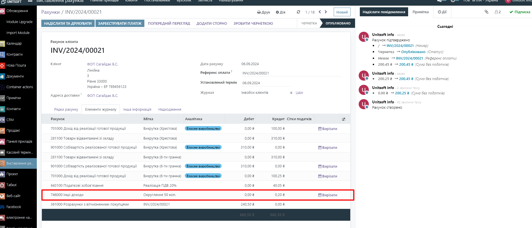Open the Дія actions dropdown
Image resolution: width=532 pixels, height=228 pixels.
(280, 12)
